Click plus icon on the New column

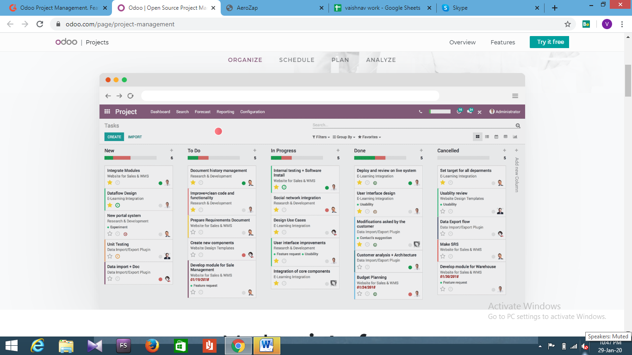[x=172, y=150]
